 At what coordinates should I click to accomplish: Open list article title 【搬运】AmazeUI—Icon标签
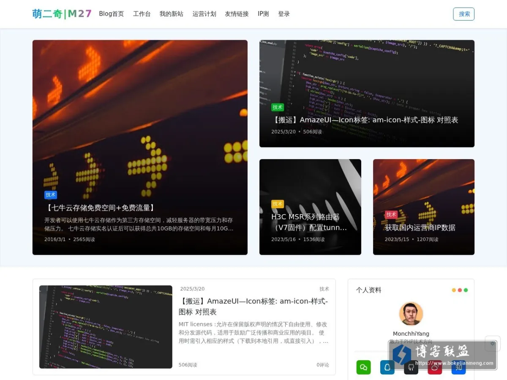coord(253,307)
